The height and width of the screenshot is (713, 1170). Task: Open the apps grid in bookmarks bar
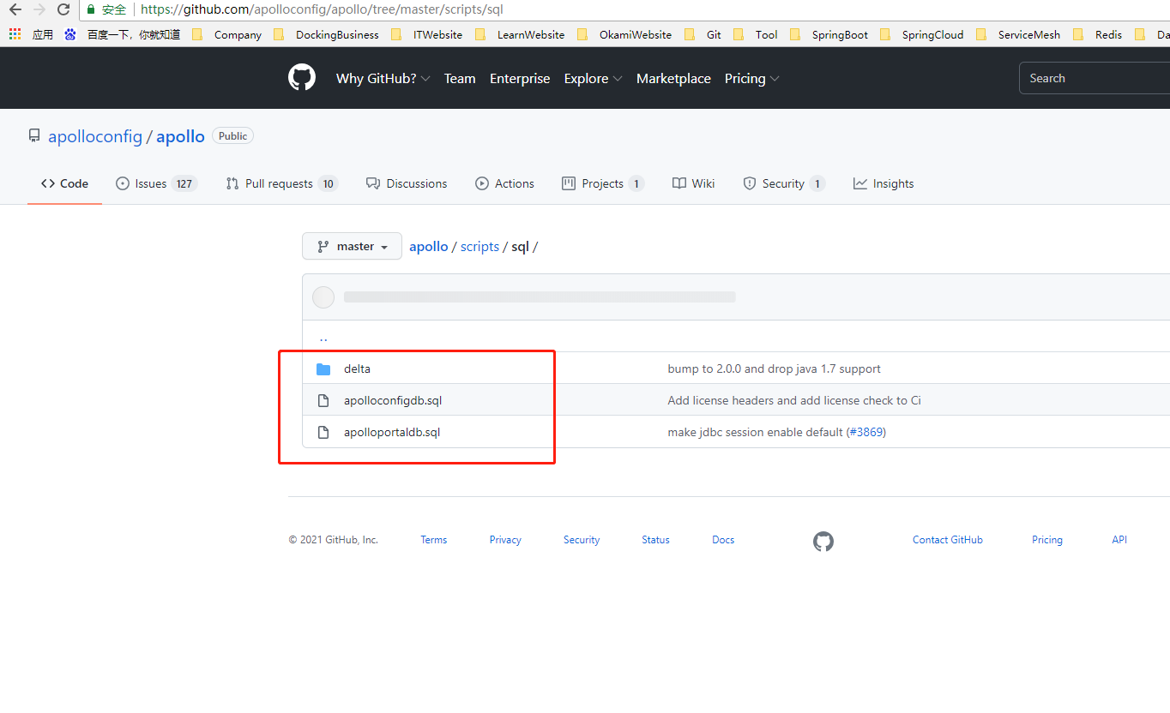[x=15, y=34]
